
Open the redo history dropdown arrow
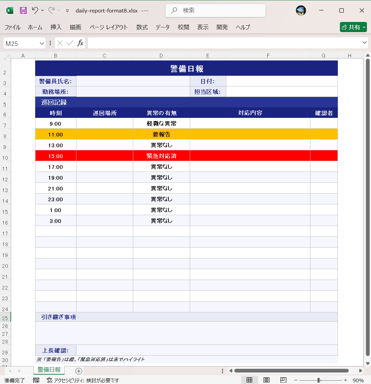pos(59,10)
